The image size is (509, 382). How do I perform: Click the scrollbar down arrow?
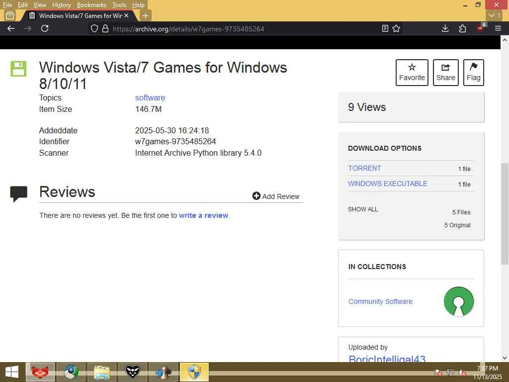[x=505, y=358]
